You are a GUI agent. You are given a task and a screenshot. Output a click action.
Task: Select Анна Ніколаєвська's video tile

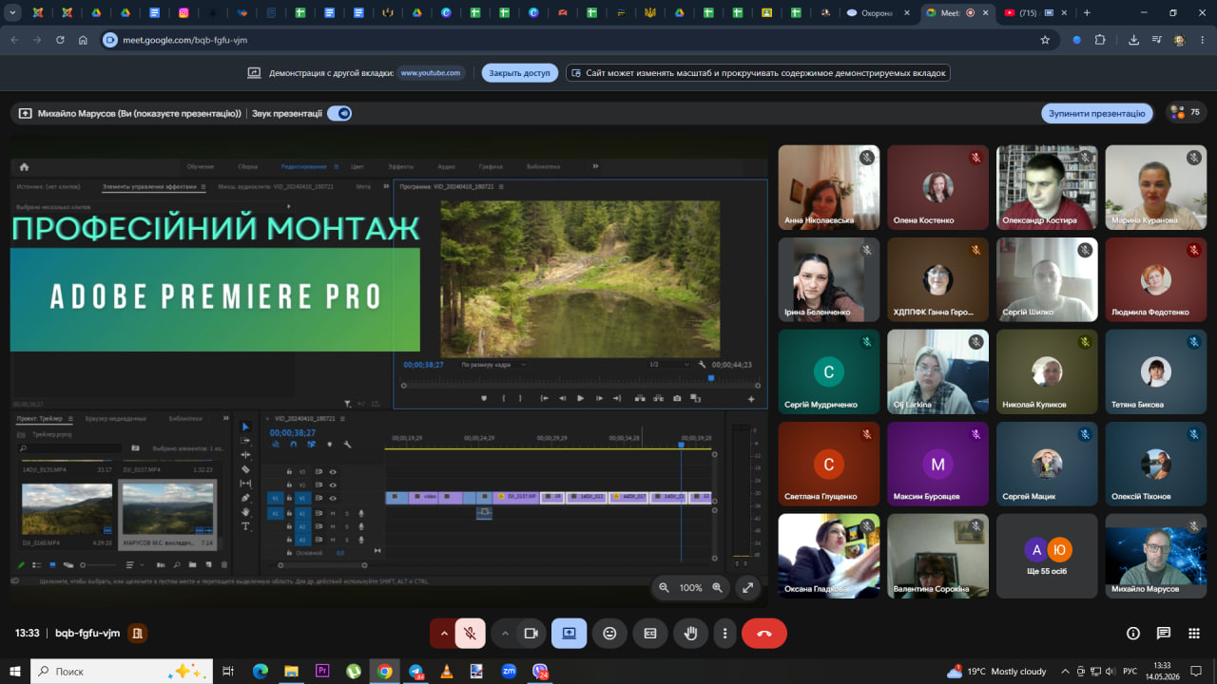pos(829,188)
